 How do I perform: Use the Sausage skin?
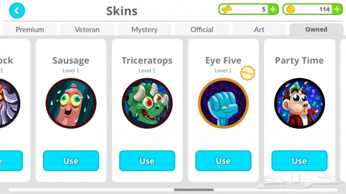71,161
